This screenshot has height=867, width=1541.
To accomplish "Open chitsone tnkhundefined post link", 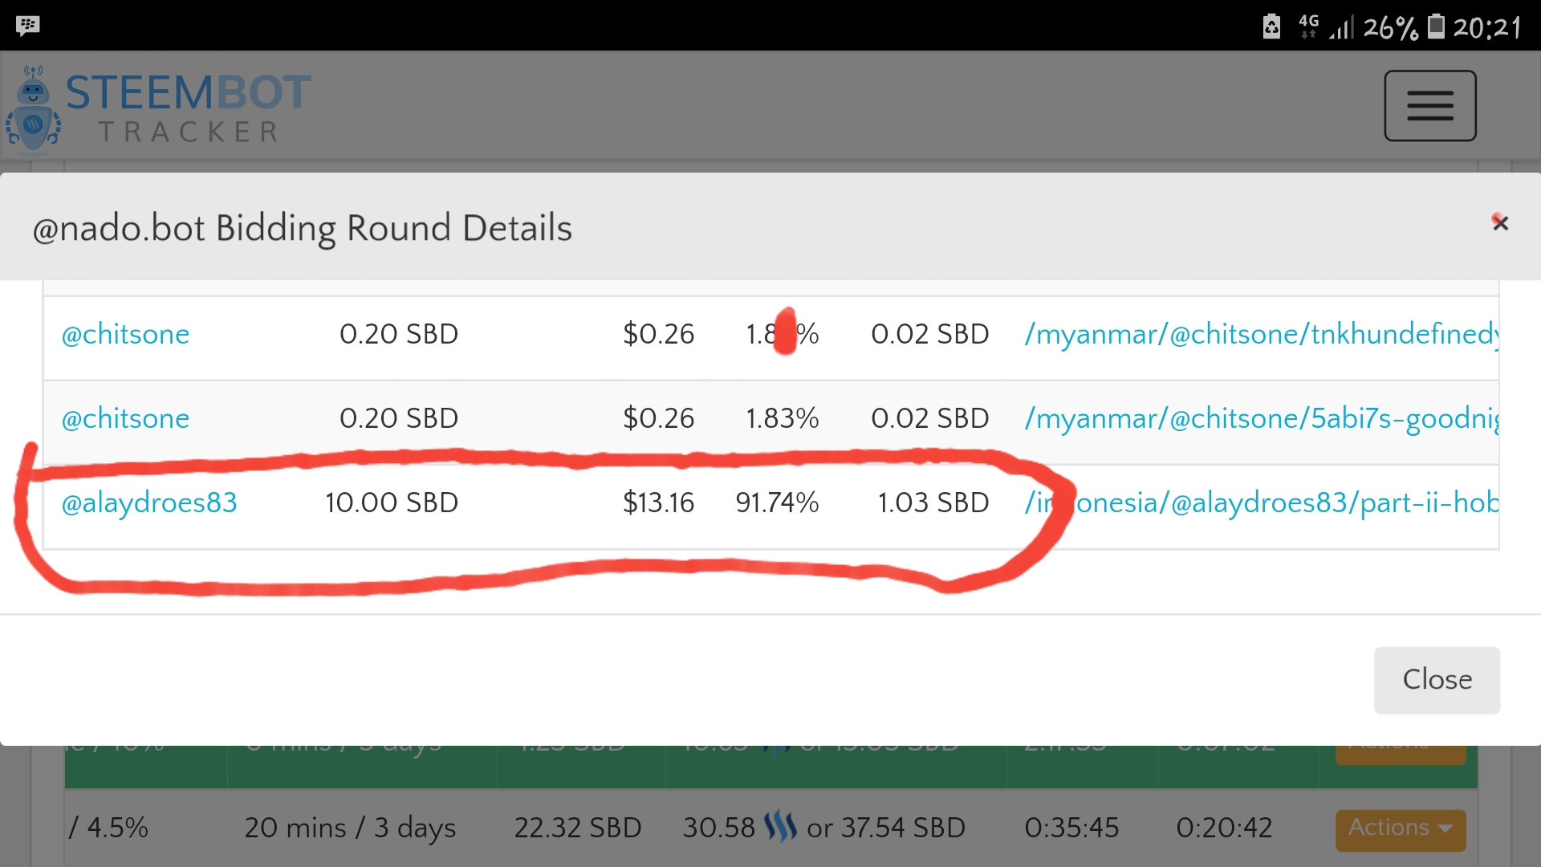I will pyautogui.click(x=1261, y=334).
